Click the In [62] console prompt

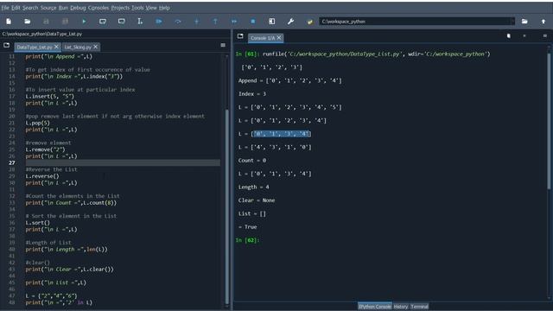248,240
